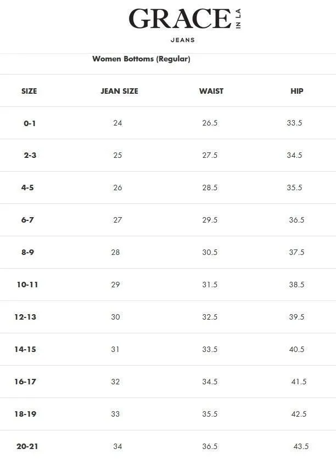Click the SIZE column header
The image size is (336, 460).
[29, 91]
